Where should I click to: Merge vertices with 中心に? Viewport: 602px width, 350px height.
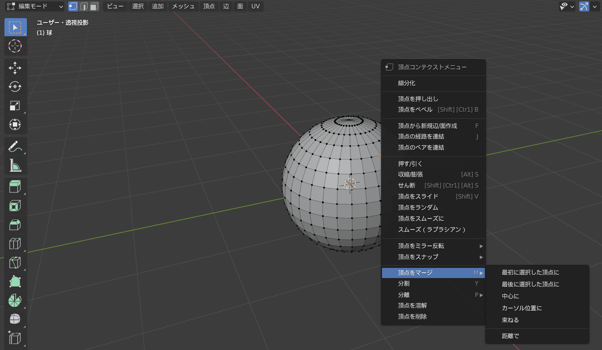click(x=537, y=296)
